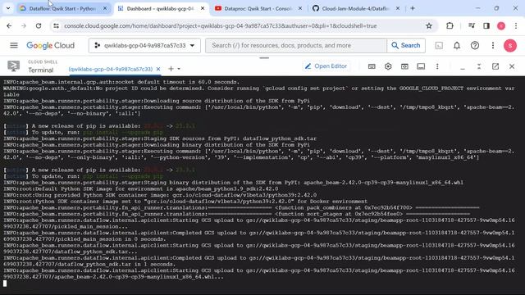Select the qwiklabs-gcp-04-9a987ca57c33 terminal tab
Screen dimensions: 525x295
(111, 69)
